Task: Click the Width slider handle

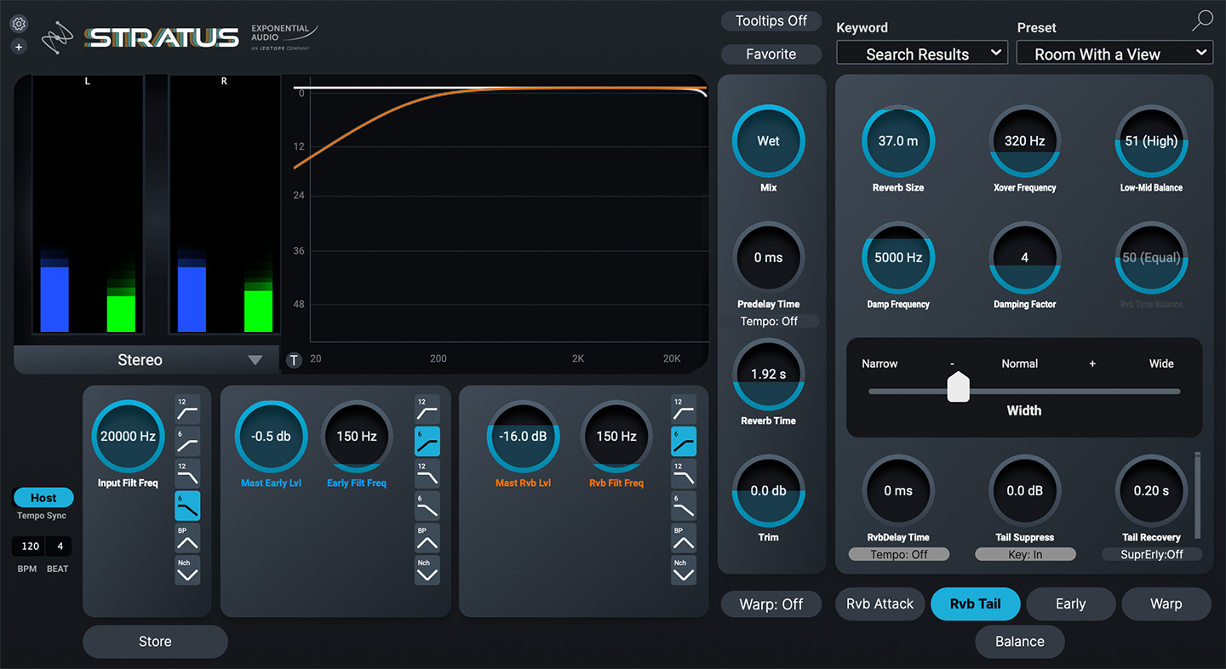Action: pyautogui.click(x=959, y=386)
